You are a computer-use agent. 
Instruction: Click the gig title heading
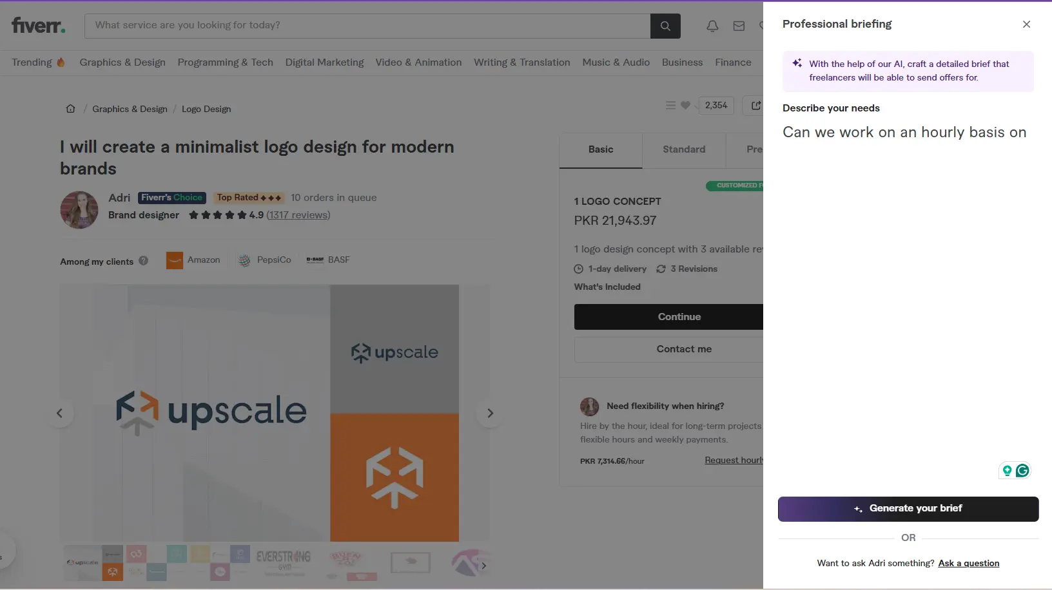click(x=257, y=158)
